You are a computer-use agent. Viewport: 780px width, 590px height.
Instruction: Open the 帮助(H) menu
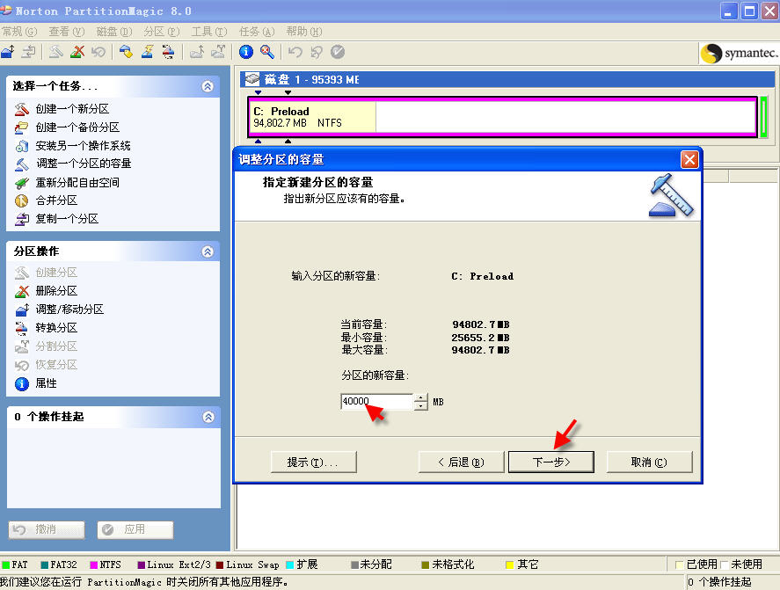pos(304,32)
